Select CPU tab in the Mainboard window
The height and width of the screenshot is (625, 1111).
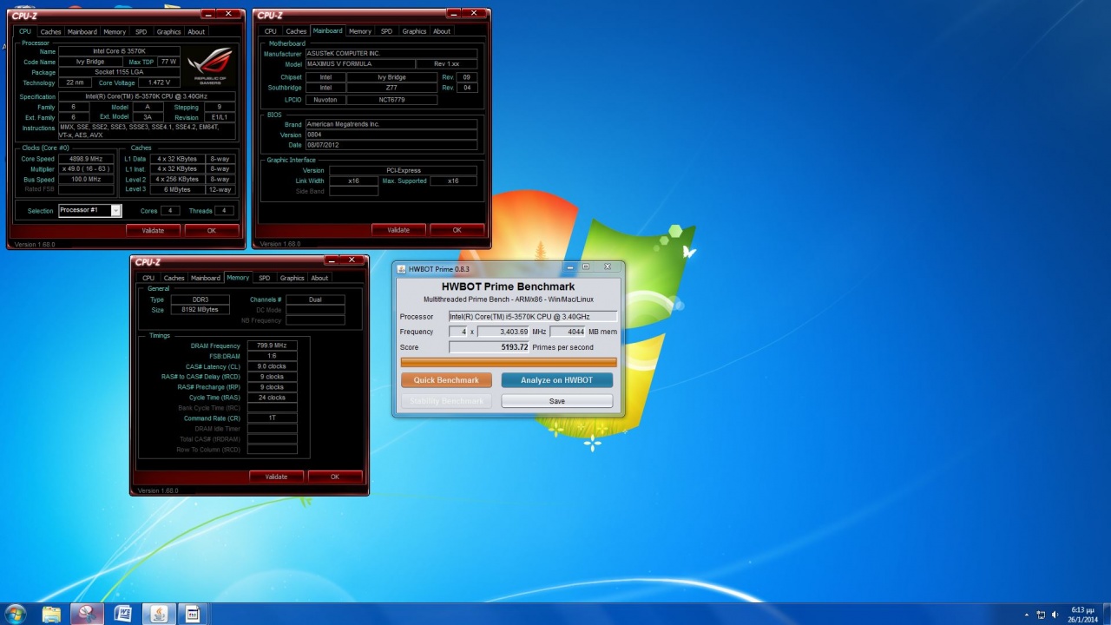pyautogui.click(x=271, y=31)
